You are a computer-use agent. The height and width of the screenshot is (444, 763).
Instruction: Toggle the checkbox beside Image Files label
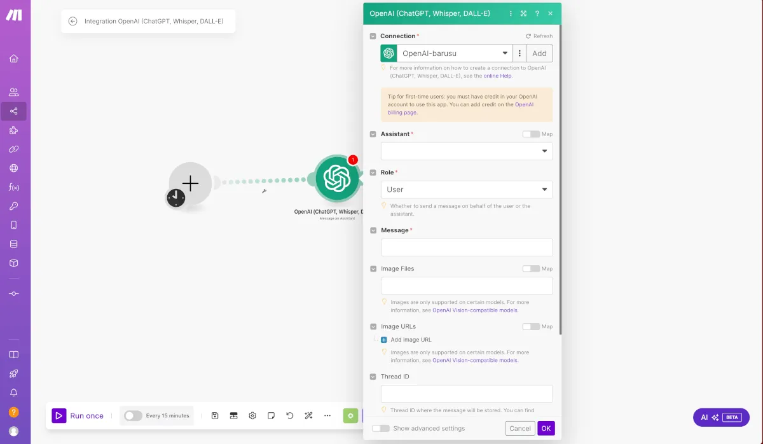tap(373, 268)
